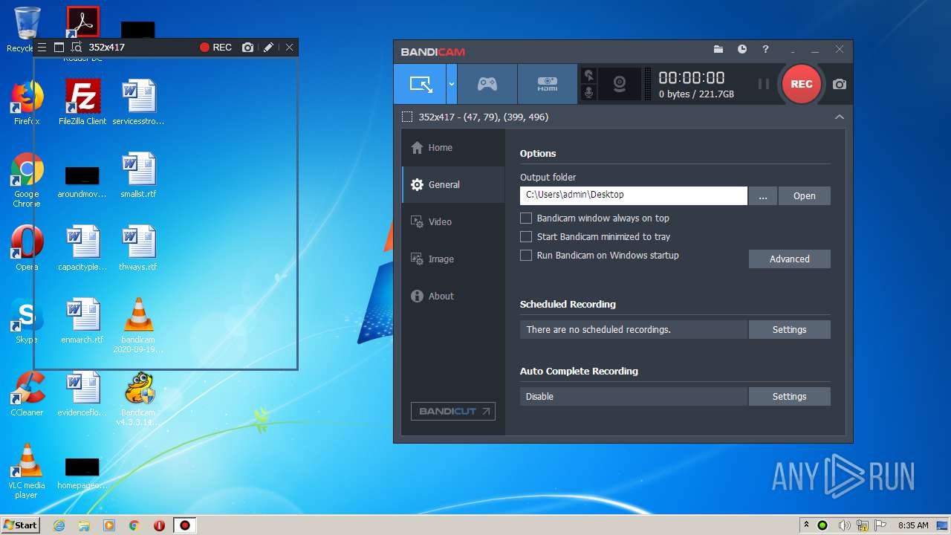This screenshot has height=535, width=951.
Task: Open scheduled recording clock icon
Action: (x=742, y=49)
